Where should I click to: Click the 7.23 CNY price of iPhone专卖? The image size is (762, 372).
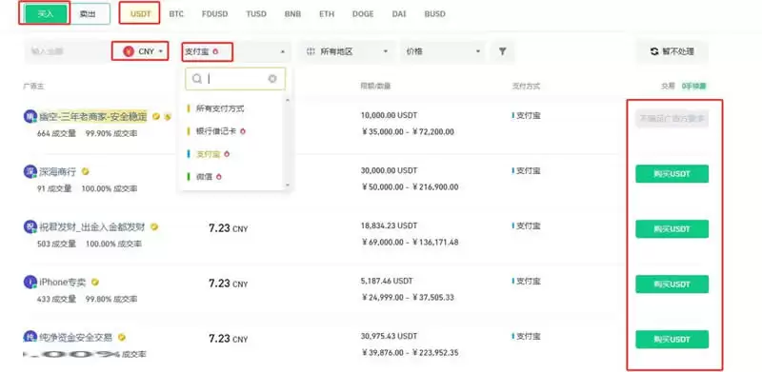228,284
